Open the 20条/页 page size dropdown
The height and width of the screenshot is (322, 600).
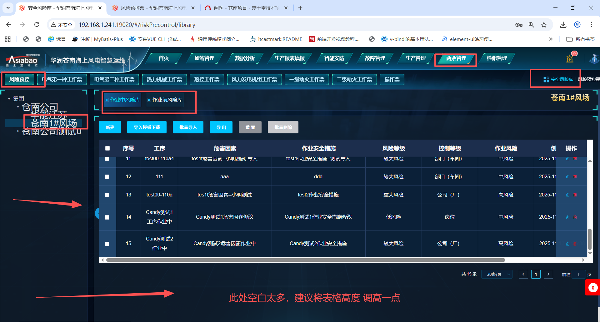click(497, 274)
